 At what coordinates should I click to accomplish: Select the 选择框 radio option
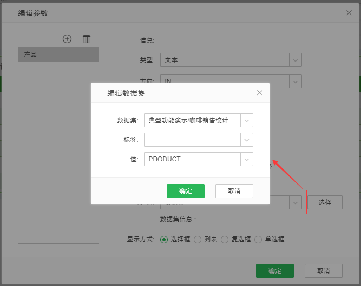[x=164, y=239]
